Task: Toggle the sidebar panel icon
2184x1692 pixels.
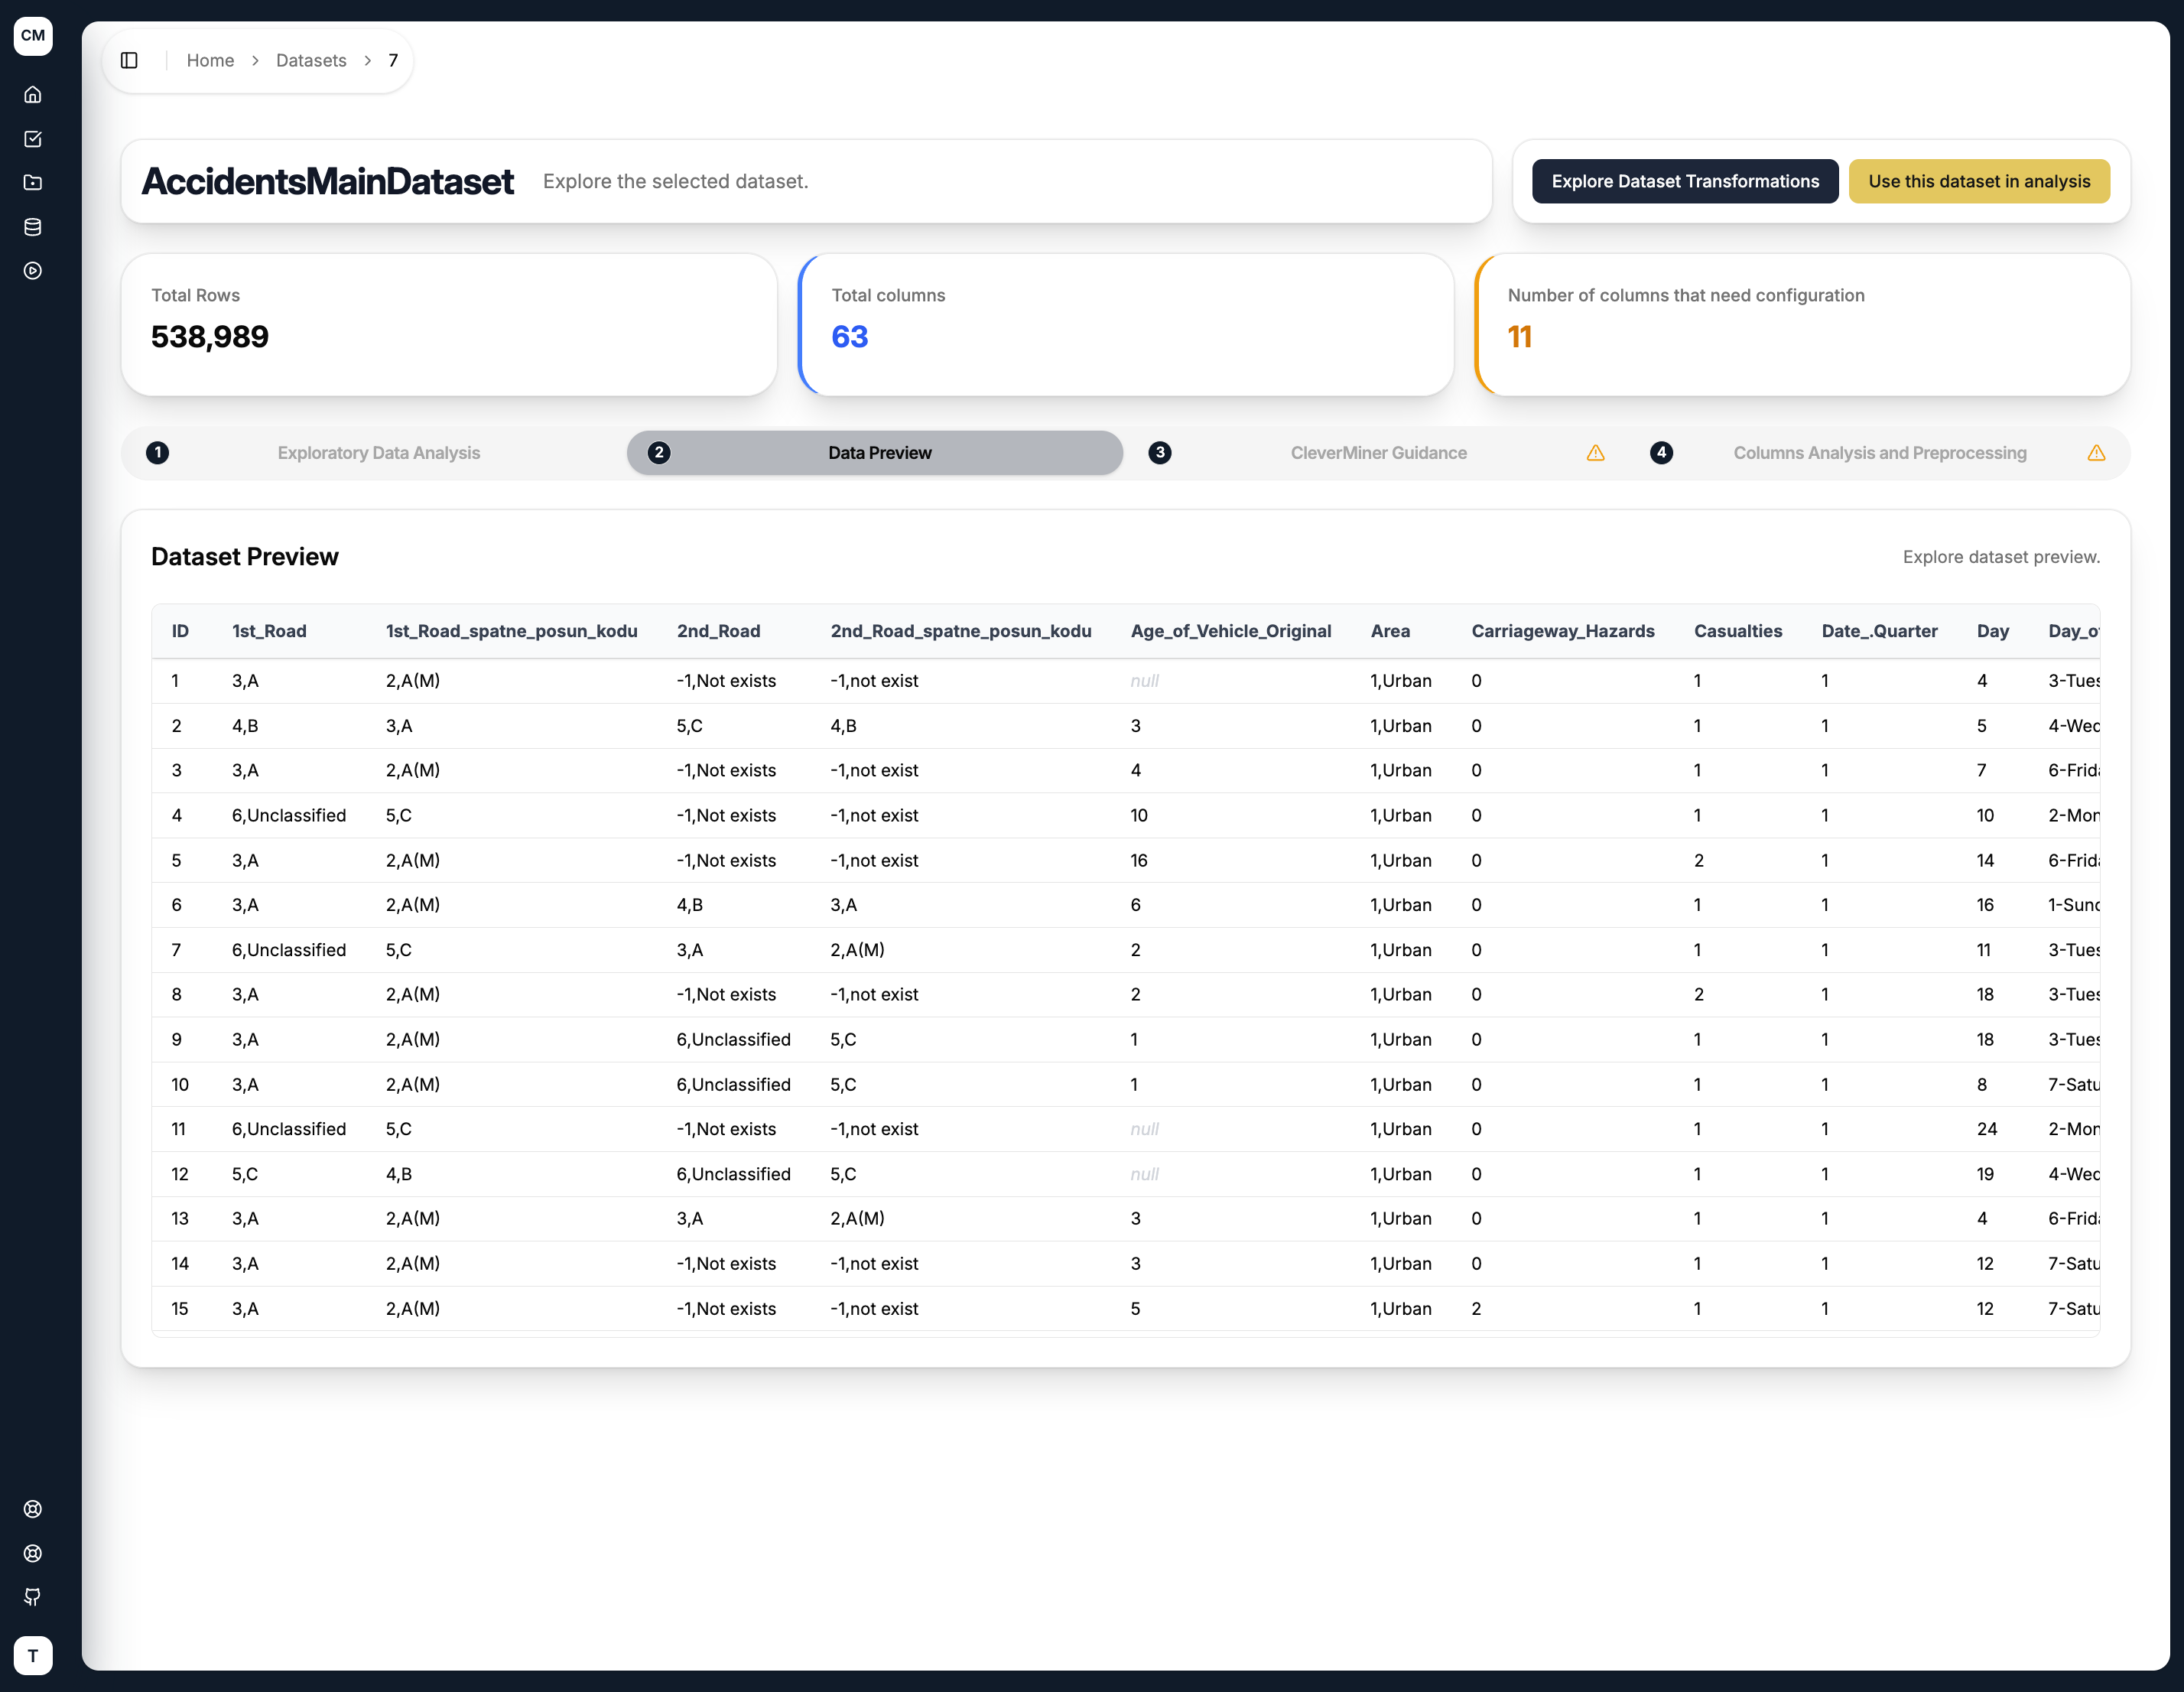Action: click(129, 60)
